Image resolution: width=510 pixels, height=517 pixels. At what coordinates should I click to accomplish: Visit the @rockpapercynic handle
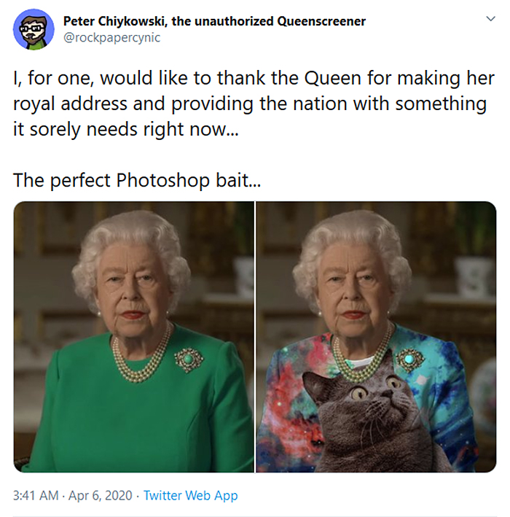111,38
